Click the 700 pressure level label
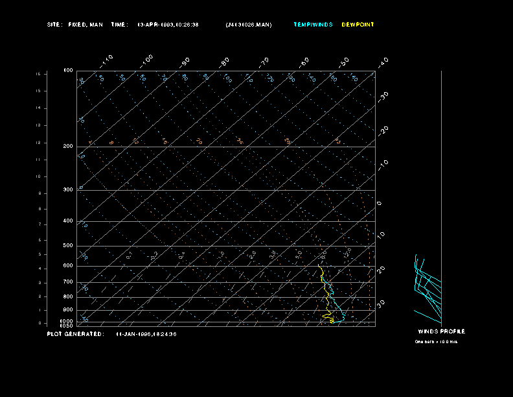 (x=67, y=282)
